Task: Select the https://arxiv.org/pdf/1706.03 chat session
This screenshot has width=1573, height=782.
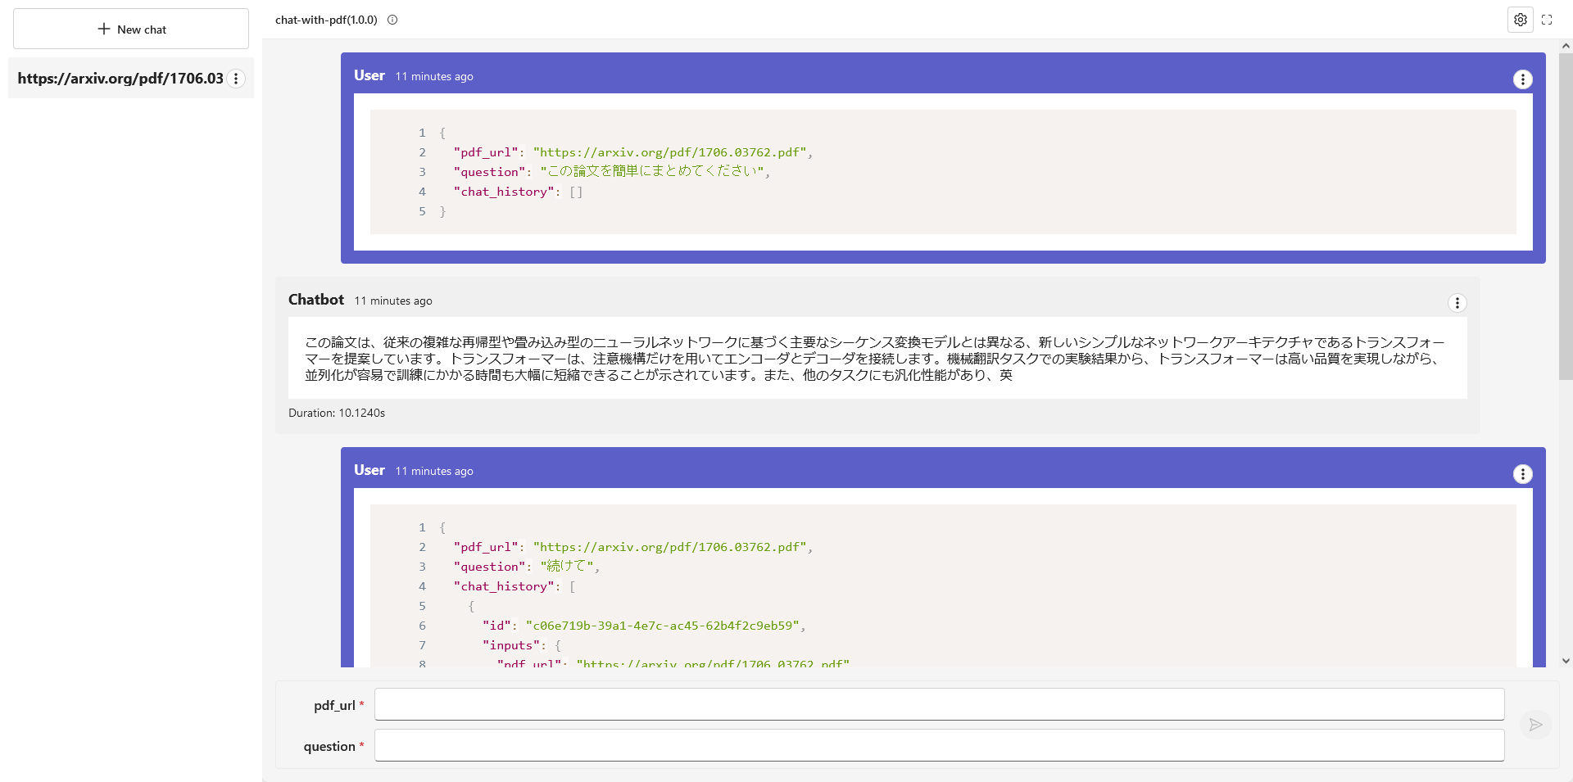Action: (x=120, y=78)
